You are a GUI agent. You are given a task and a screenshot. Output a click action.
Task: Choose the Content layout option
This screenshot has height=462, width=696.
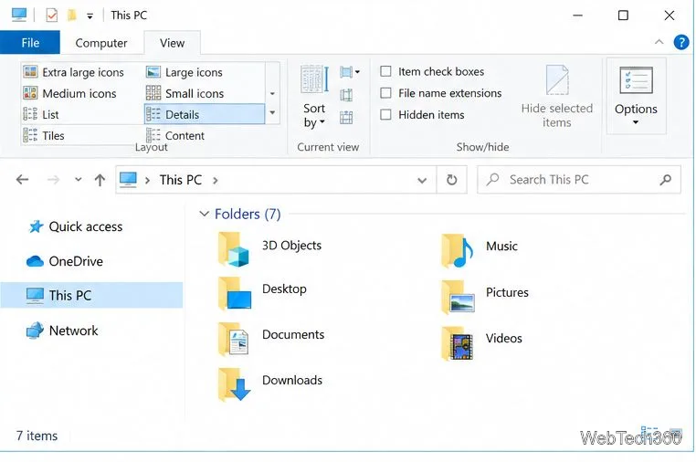click(x=175, y=135)
